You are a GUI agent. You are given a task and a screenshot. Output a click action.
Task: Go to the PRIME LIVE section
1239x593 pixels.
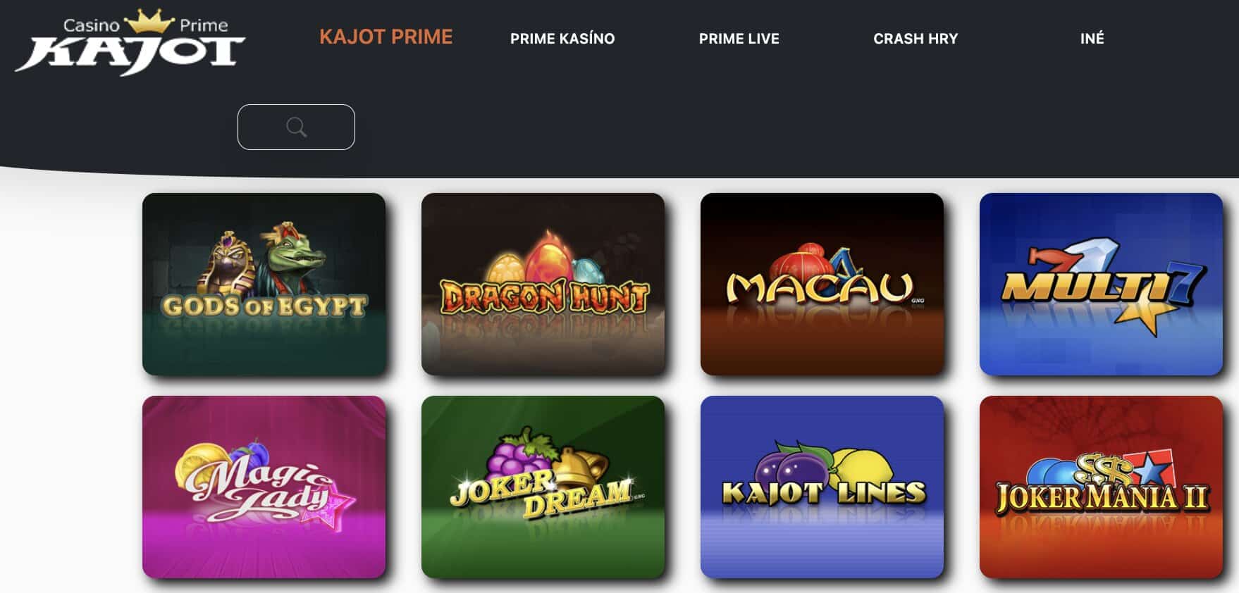739,39
